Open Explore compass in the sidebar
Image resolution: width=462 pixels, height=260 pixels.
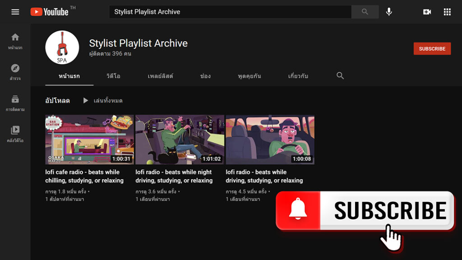point(15,71)
